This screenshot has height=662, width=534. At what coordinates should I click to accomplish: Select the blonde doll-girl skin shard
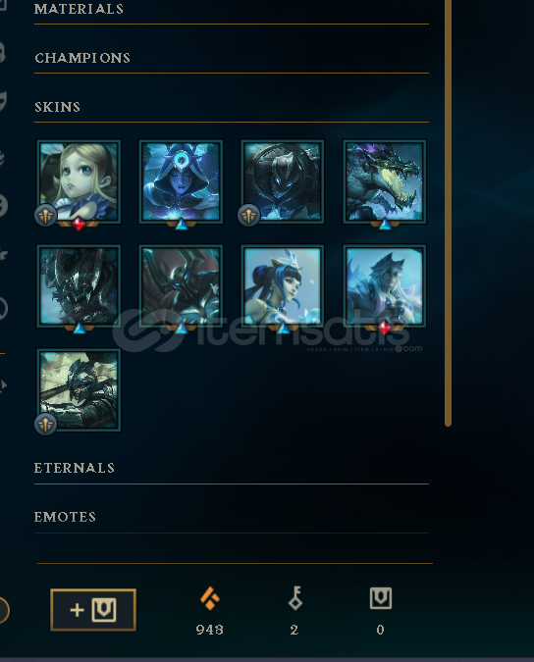click(79, 181)
